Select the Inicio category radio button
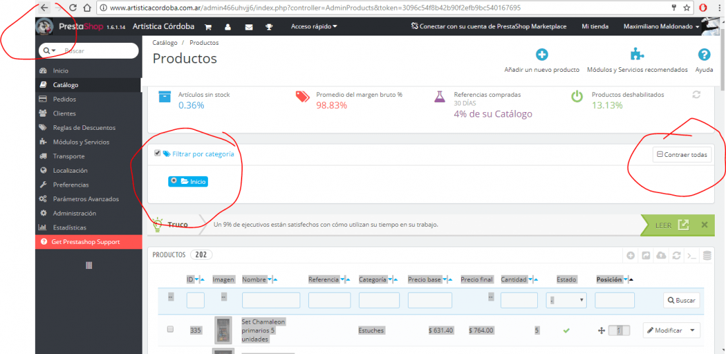Viewport: 726px width, 354px height. click(x=174, y=181)
